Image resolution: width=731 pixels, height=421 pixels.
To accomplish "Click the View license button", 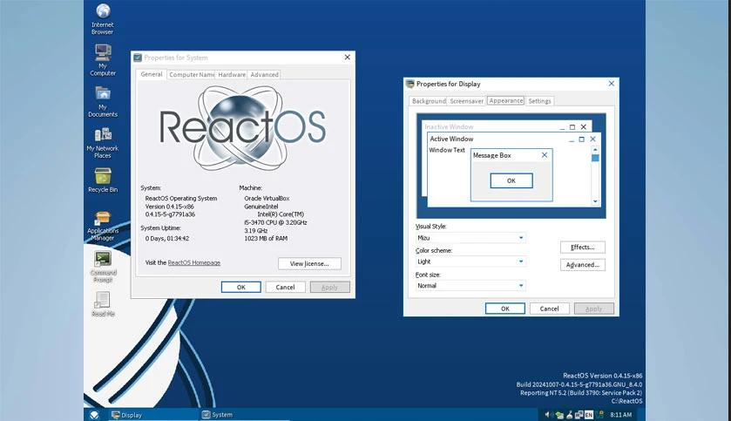I will [x=309, y=263].
